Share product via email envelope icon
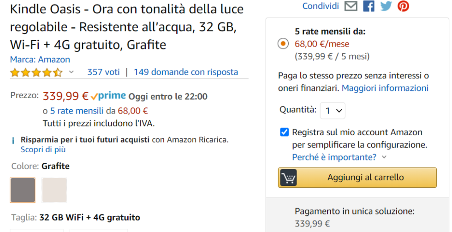Screen dimensions: 452x232 (351, 6)
